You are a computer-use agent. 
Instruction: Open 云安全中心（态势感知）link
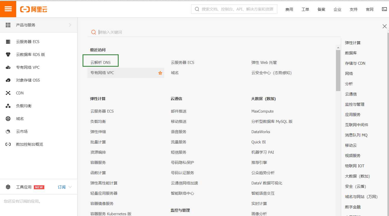(271, 73)
